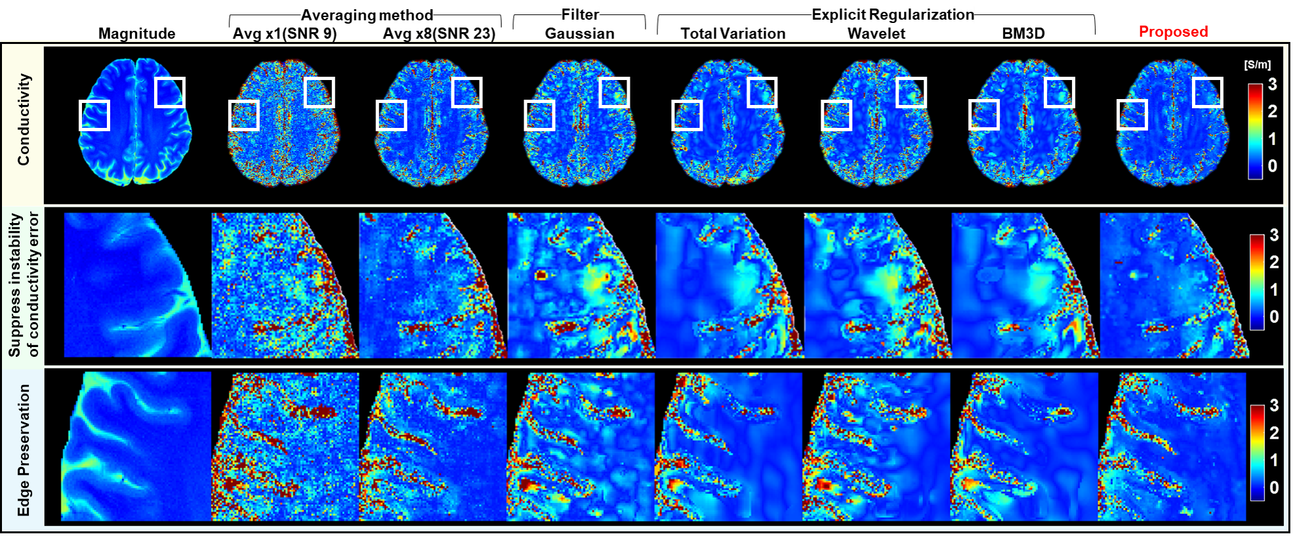Click rightmost zoomed patch in Edge Preservation row
The width and height of the screenshot is (1312, 553).
(1172, 447)
